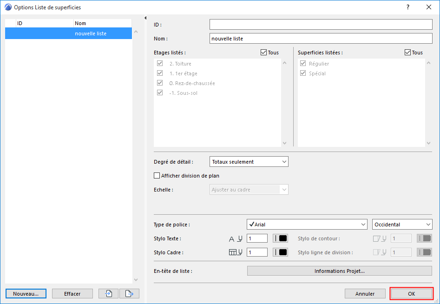This screenshot has height=304, width=440.
Task: Toggle the -1. Sous-sol checkbox
Action: click(x=160, y=93)
